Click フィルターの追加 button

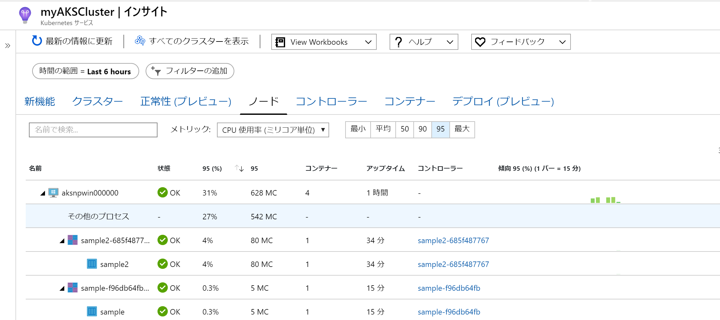tap(190, 71)
